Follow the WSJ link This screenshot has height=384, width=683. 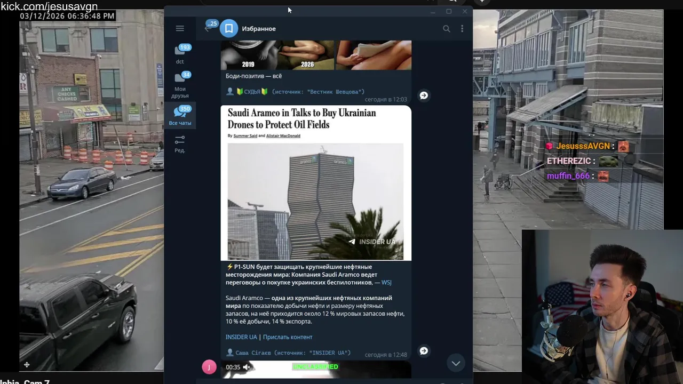[386, 282]
